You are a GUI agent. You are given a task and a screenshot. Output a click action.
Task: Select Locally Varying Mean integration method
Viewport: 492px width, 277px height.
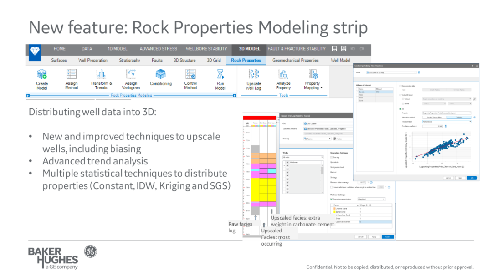[435, 118]
